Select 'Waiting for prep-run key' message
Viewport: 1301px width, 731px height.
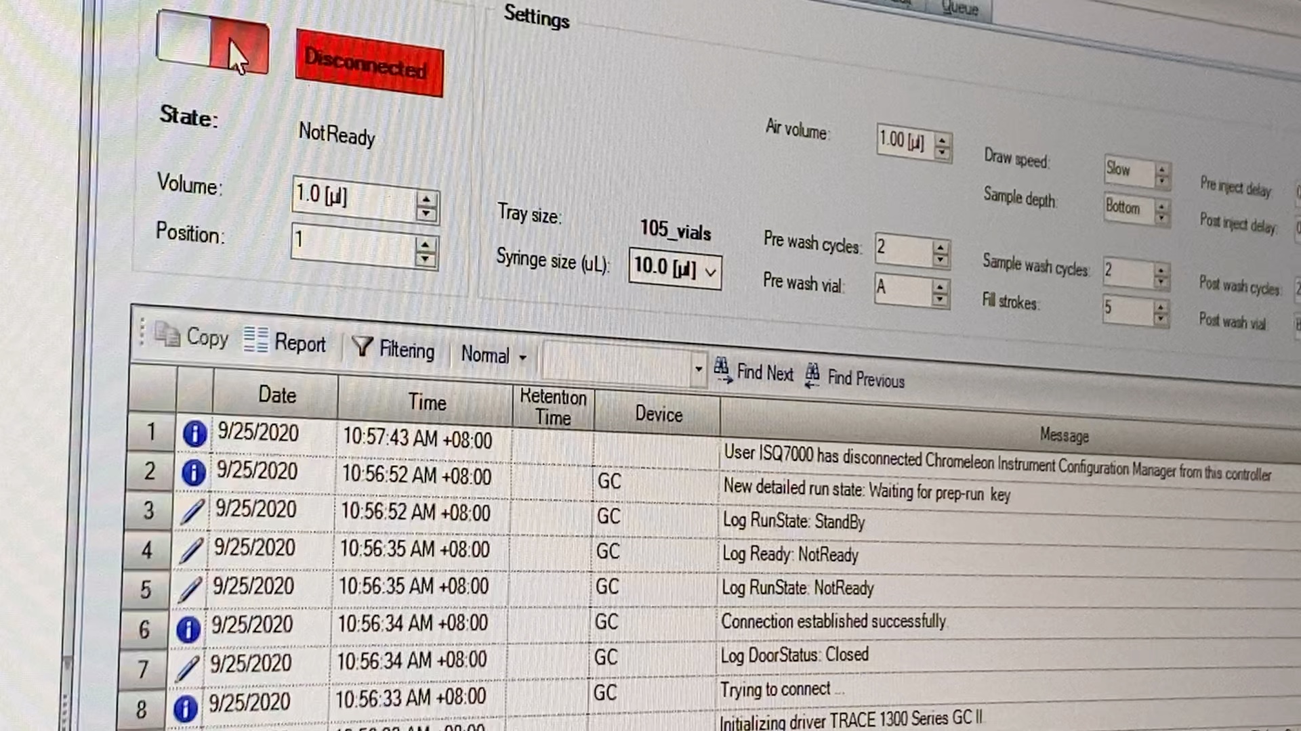pos(867,490)
